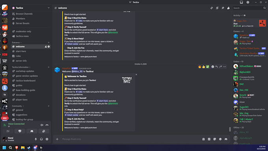Invite people icon on welcome channel
This screenshot has height=151, width=268.
(x=46, y=47)
